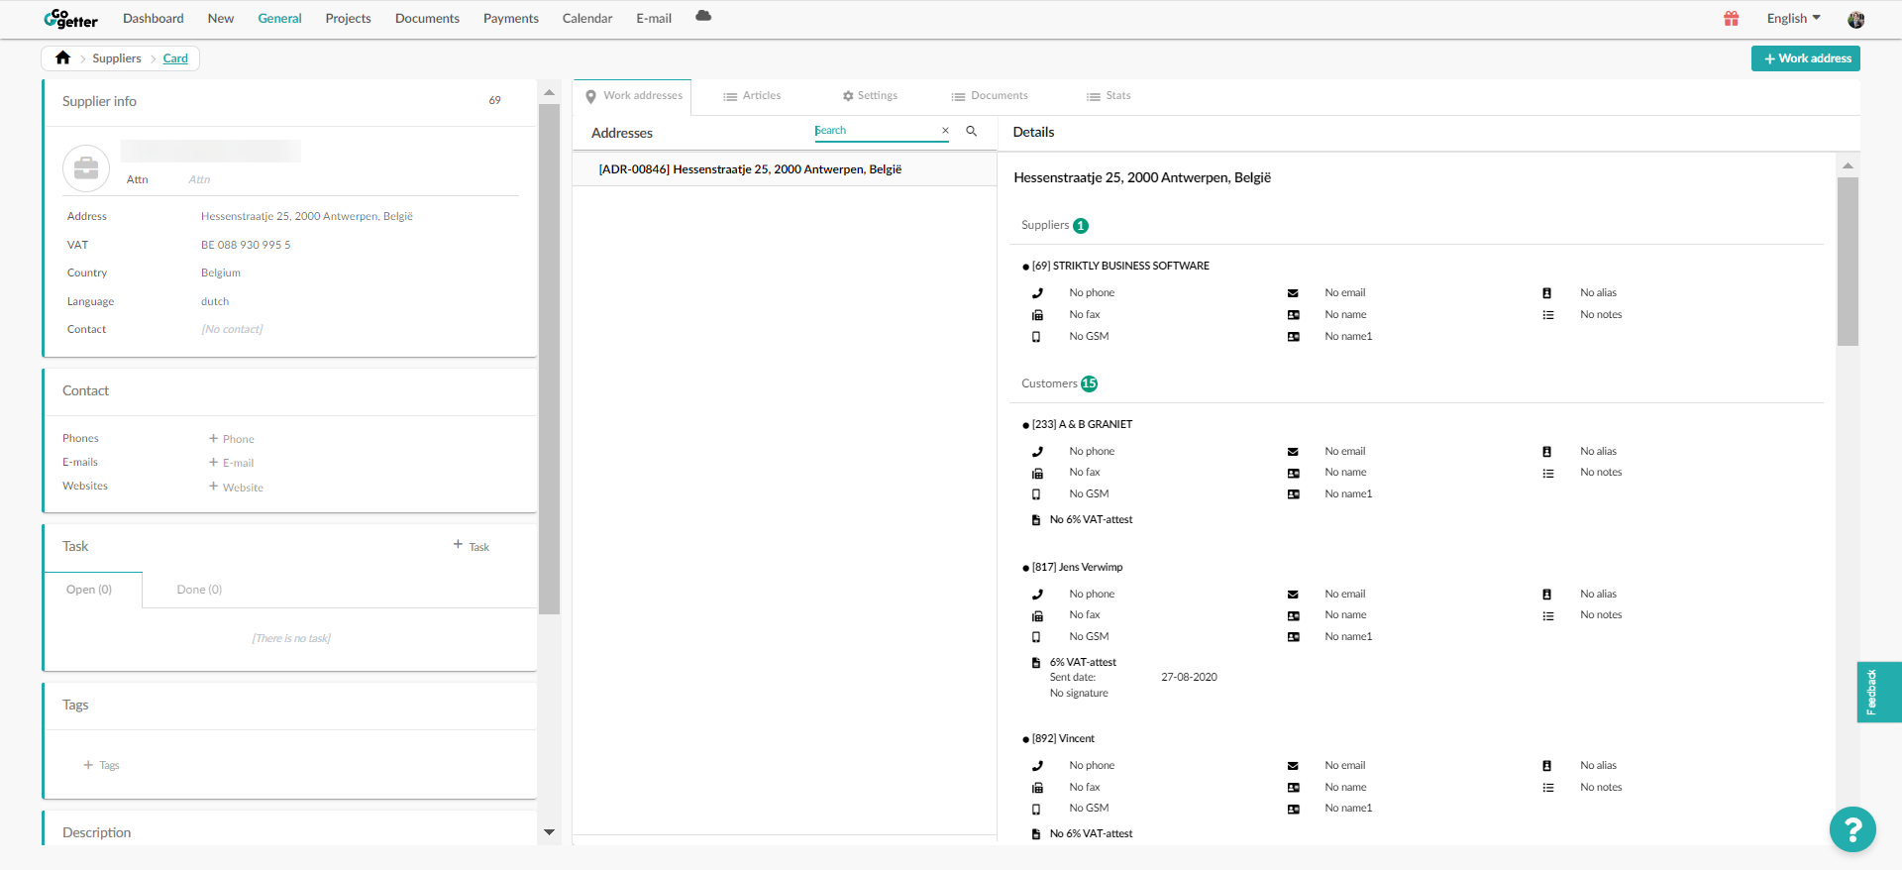Click VAT-attest document icon for A & B GRANIET
This screenshot has height=870, width=1902.
tap(1036, 520)
